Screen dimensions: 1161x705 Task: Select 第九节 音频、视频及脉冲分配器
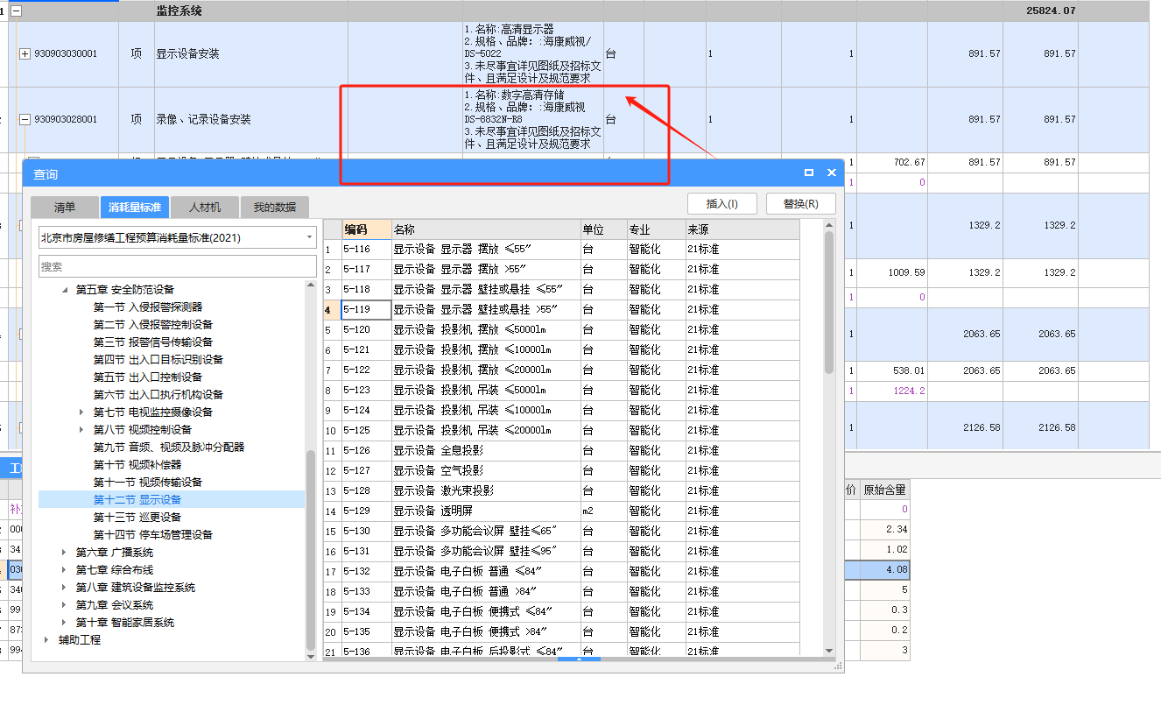pyautogui.click(x=169, y=448)
